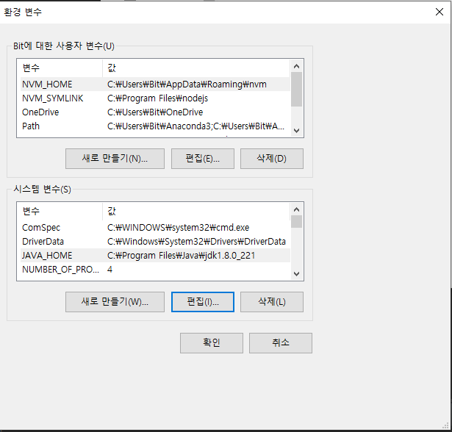Click the Program Files\nodejs value
This screenshot has width=452, height=432.
[158, 98]
